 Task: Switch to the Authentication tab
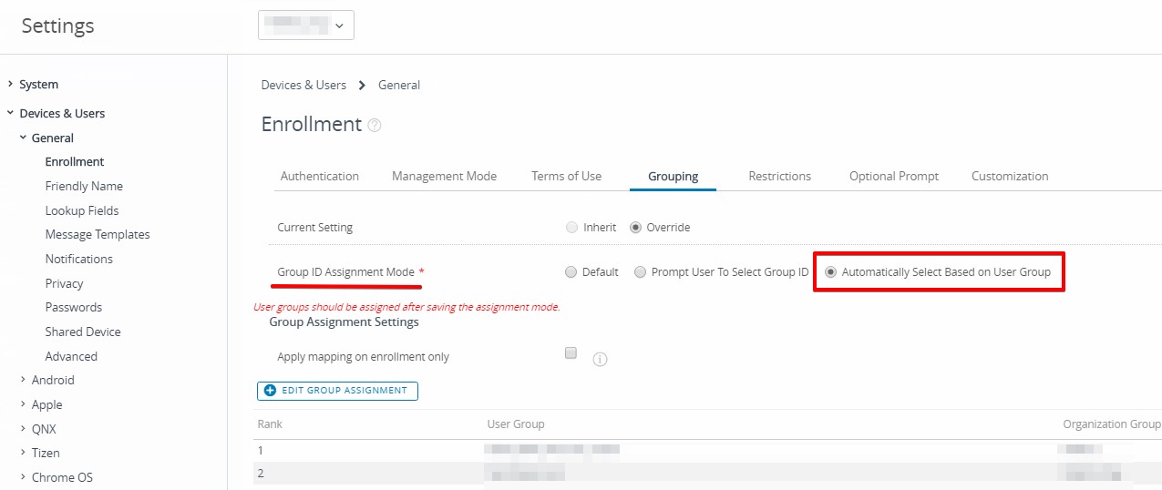(x=319, y=177)
